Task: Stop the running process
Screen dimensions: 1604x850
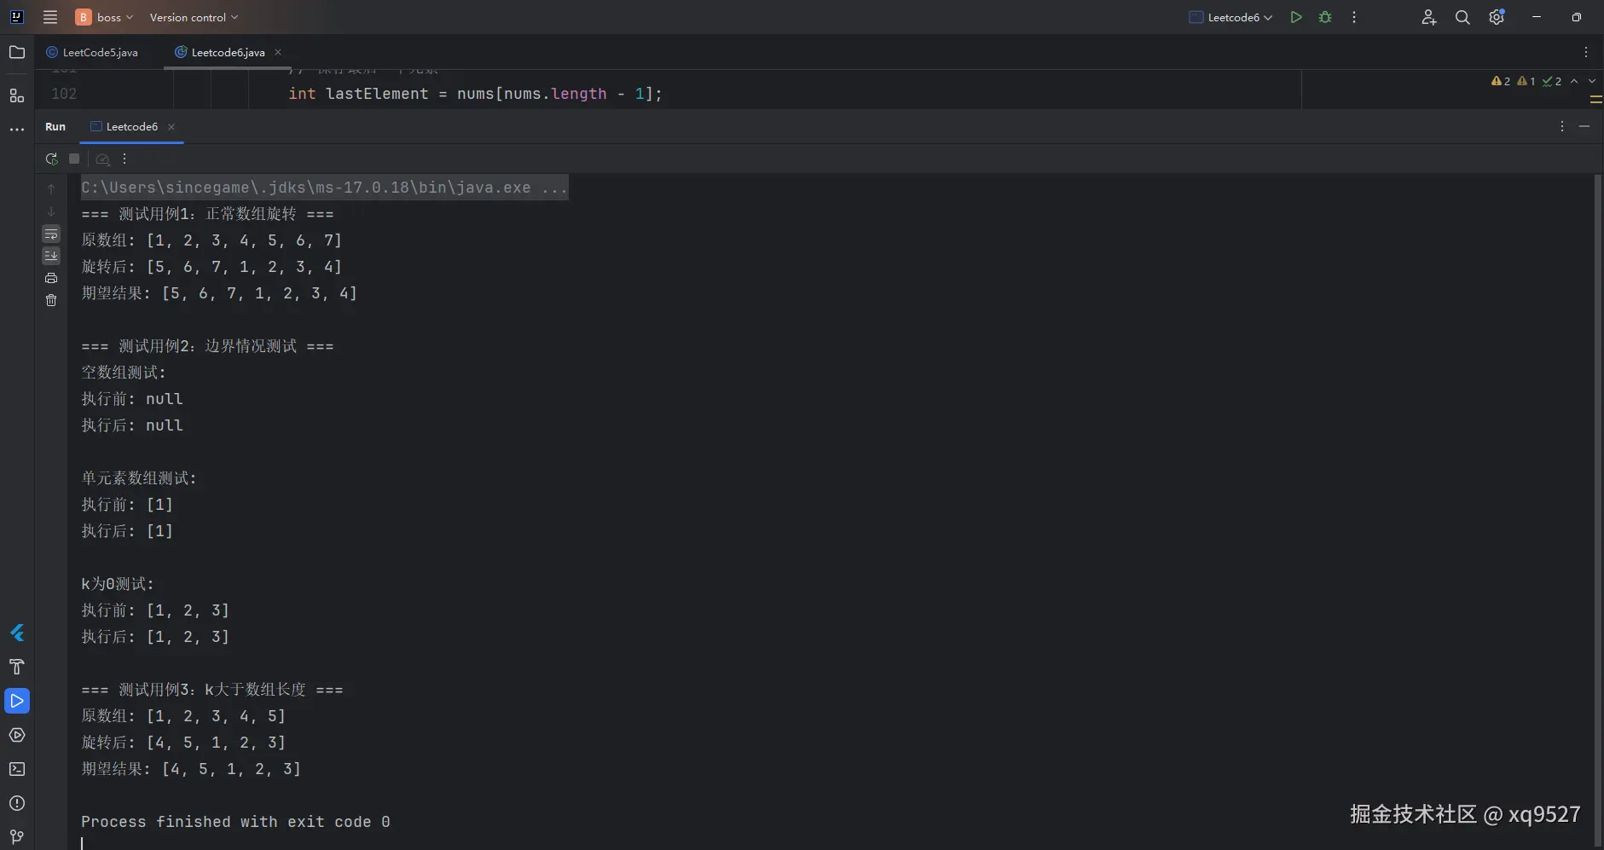Action: pyautogui.click(x=74, y=159)
